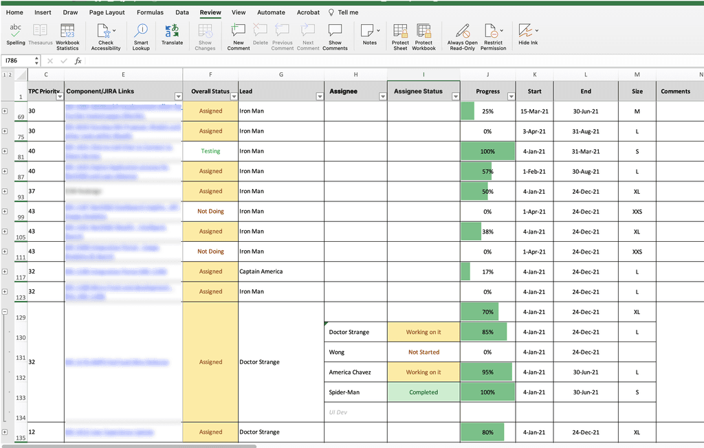
Task: Open Check Accessibility dropdown arrow
Action: point(114,30)
